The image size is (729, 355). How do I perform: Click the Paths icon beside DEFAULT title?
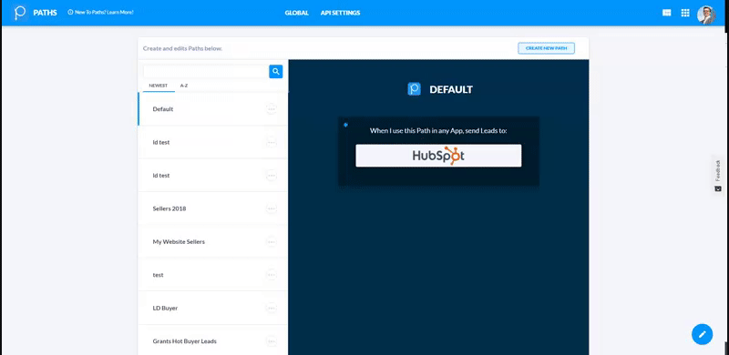click(414, 89)
